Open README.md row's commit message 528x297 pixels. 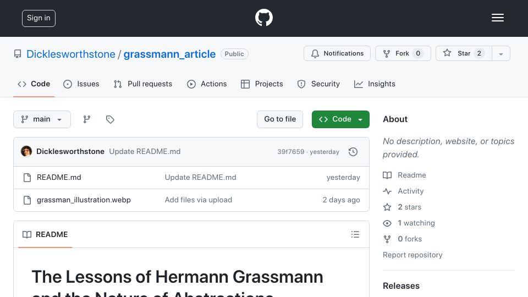point(200,178)
